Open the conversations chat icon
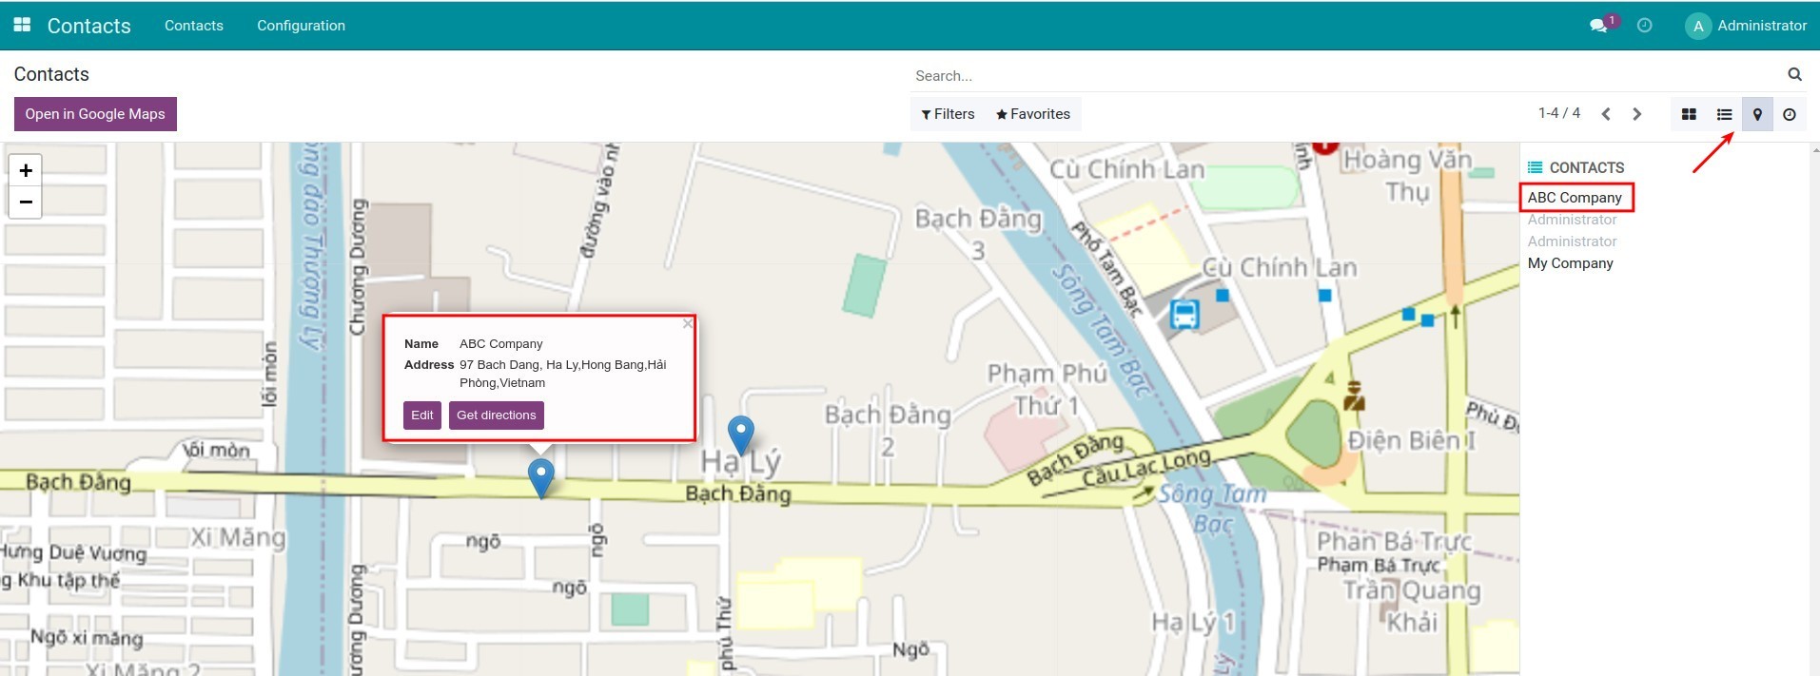 pyautogui.click(x=1598, y=26)
